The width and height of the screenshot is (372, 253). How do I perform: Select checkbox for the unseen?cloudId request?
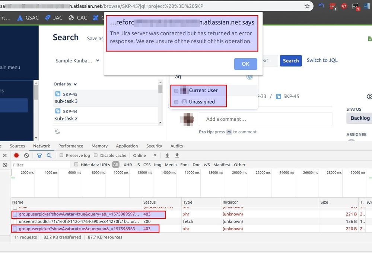point(15,221)
